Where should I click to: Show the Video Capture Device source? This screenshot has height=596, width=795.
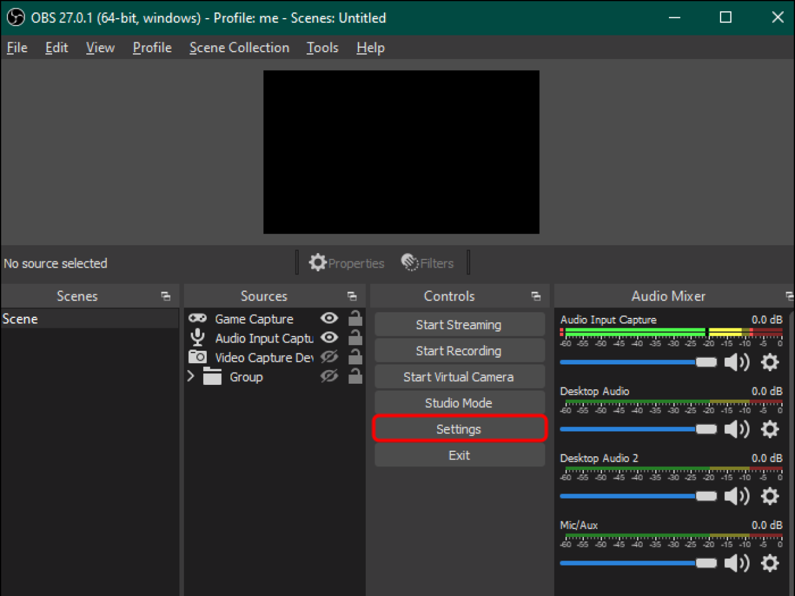329,357
